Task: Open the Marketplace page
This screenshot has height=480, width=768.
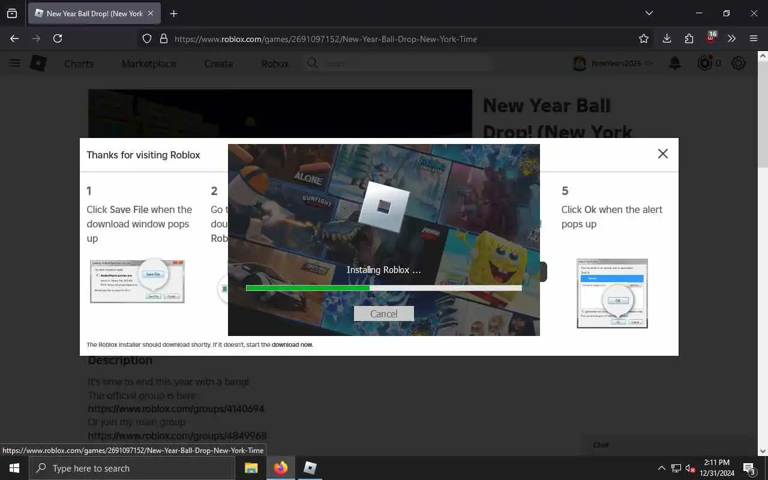Action: (149, 64)
